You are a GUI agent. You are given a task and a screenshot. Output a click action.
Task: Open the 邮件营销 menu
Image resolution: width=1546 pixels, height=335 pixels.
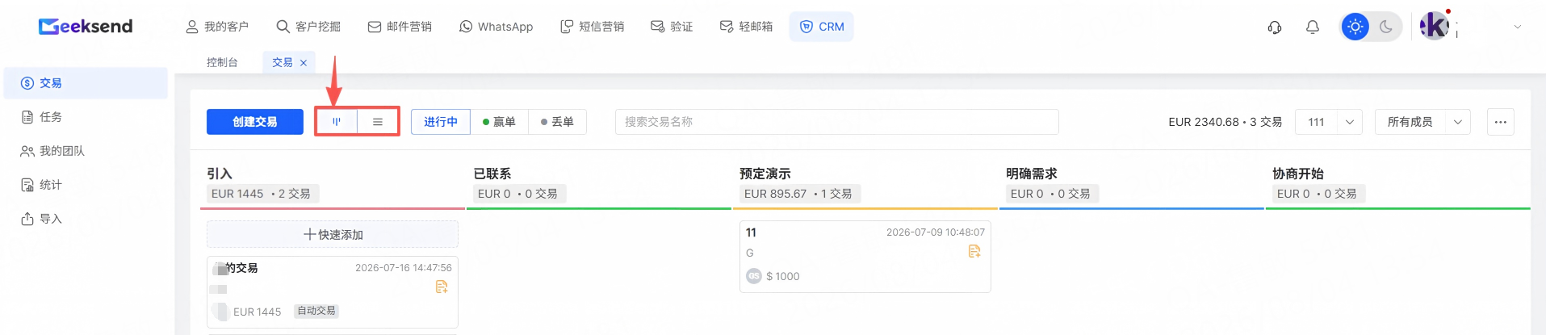click(x=400, y=27)
